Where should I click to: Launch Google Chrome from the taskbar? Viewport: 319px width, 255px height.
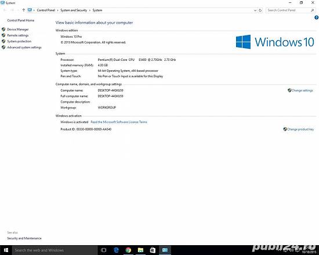coord(128,250)
